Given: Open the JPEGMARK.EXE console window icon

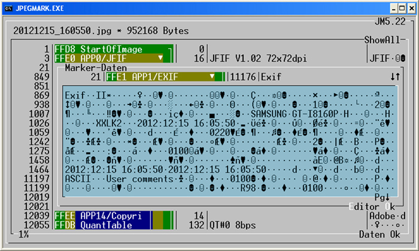Looking at the screenshot, I should (8, 8).
